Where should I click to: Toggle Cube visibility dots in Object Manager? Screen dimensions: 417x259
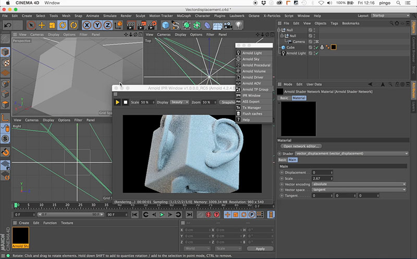[315, 47]
